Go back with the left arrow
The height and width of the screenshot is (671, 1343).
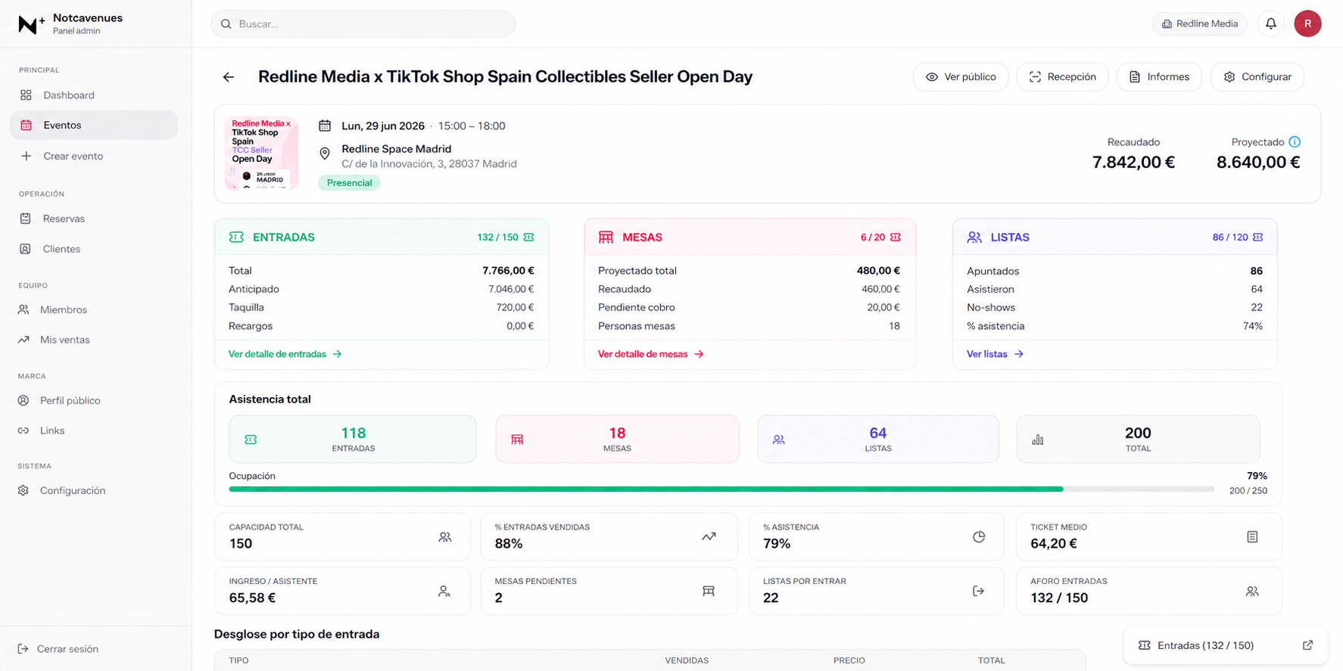click(229, 77)
